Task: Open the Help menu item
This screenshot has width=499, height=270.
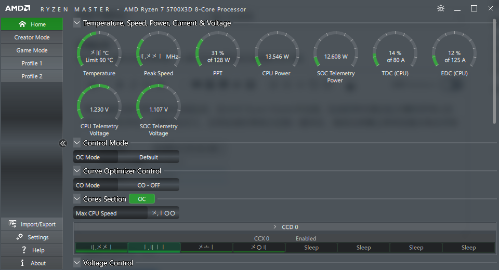Action: (32, 250)
